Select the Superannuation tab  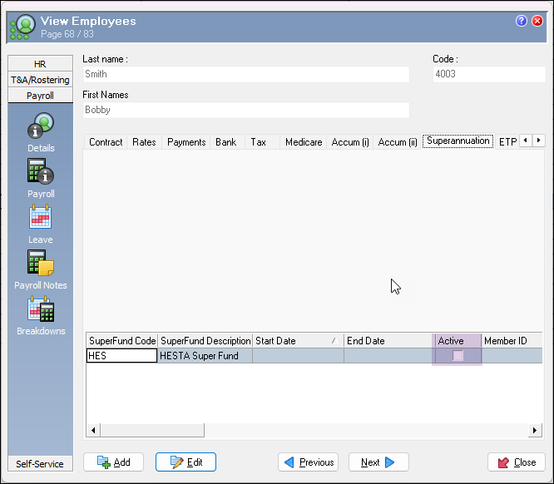458,141
